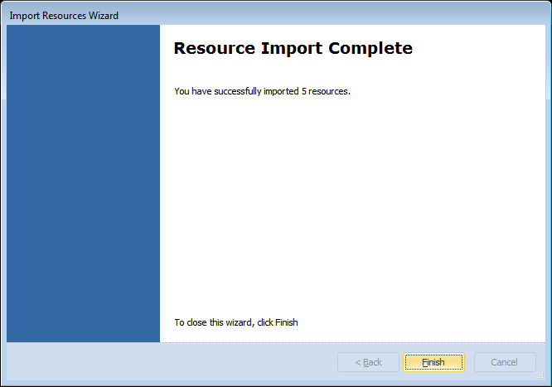
Task: Click 'You have successfully imported 5 resources.' text
Action: [x=262, y=91]
